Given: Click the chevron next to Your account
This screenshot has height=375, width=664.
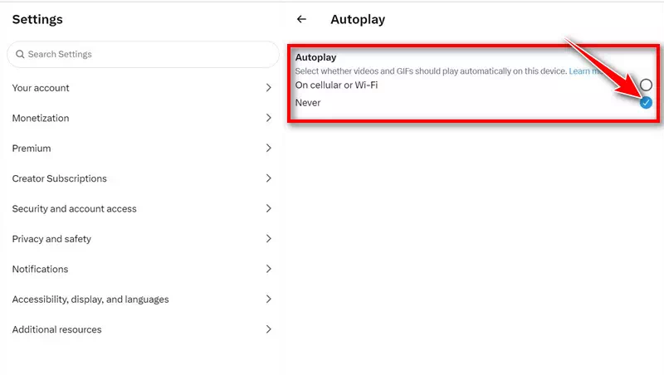Looking at the screenshot, I should tap(268, 88).
